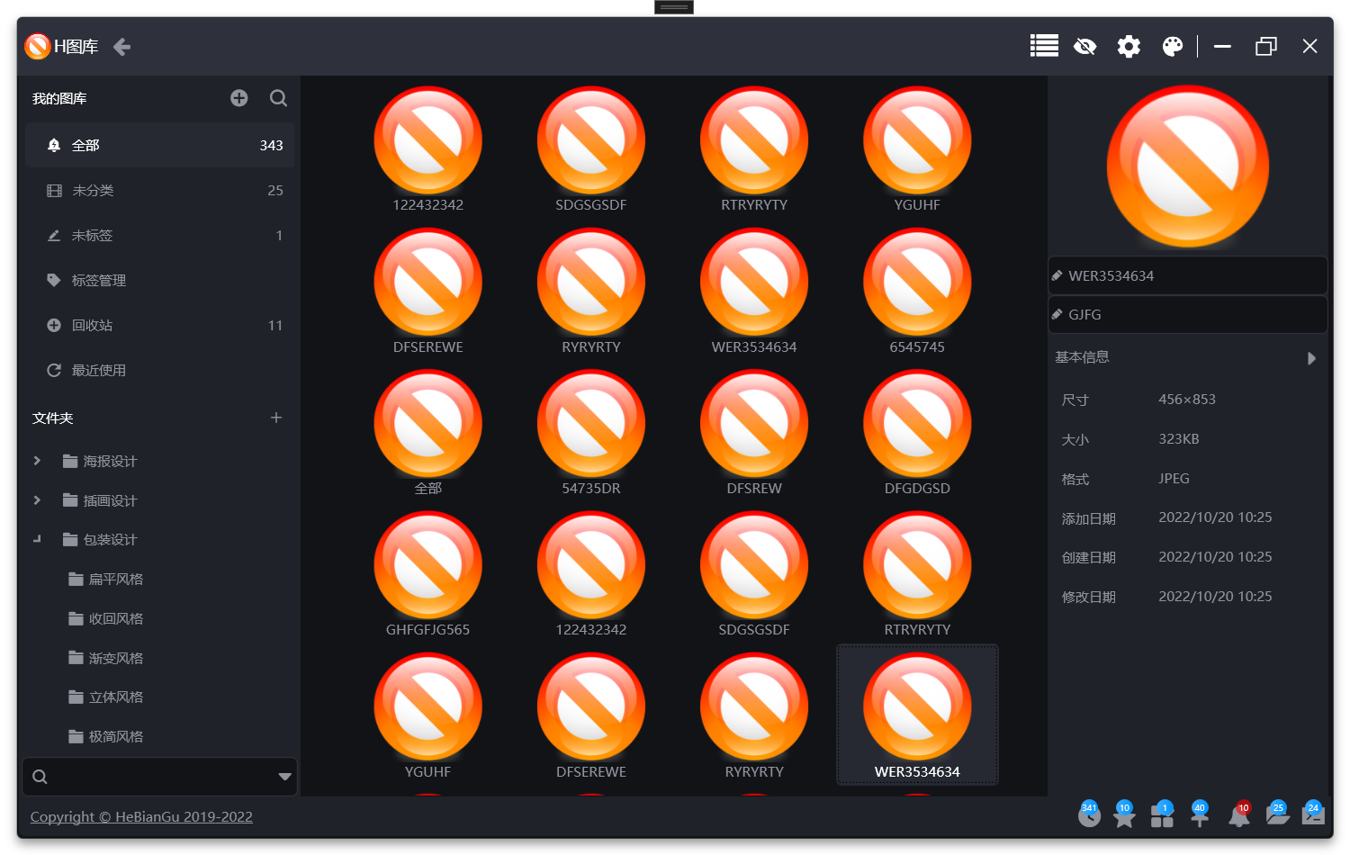Click the large preview image in details panel
Screen dimensions: 1350x855
tap(1188, 167)
